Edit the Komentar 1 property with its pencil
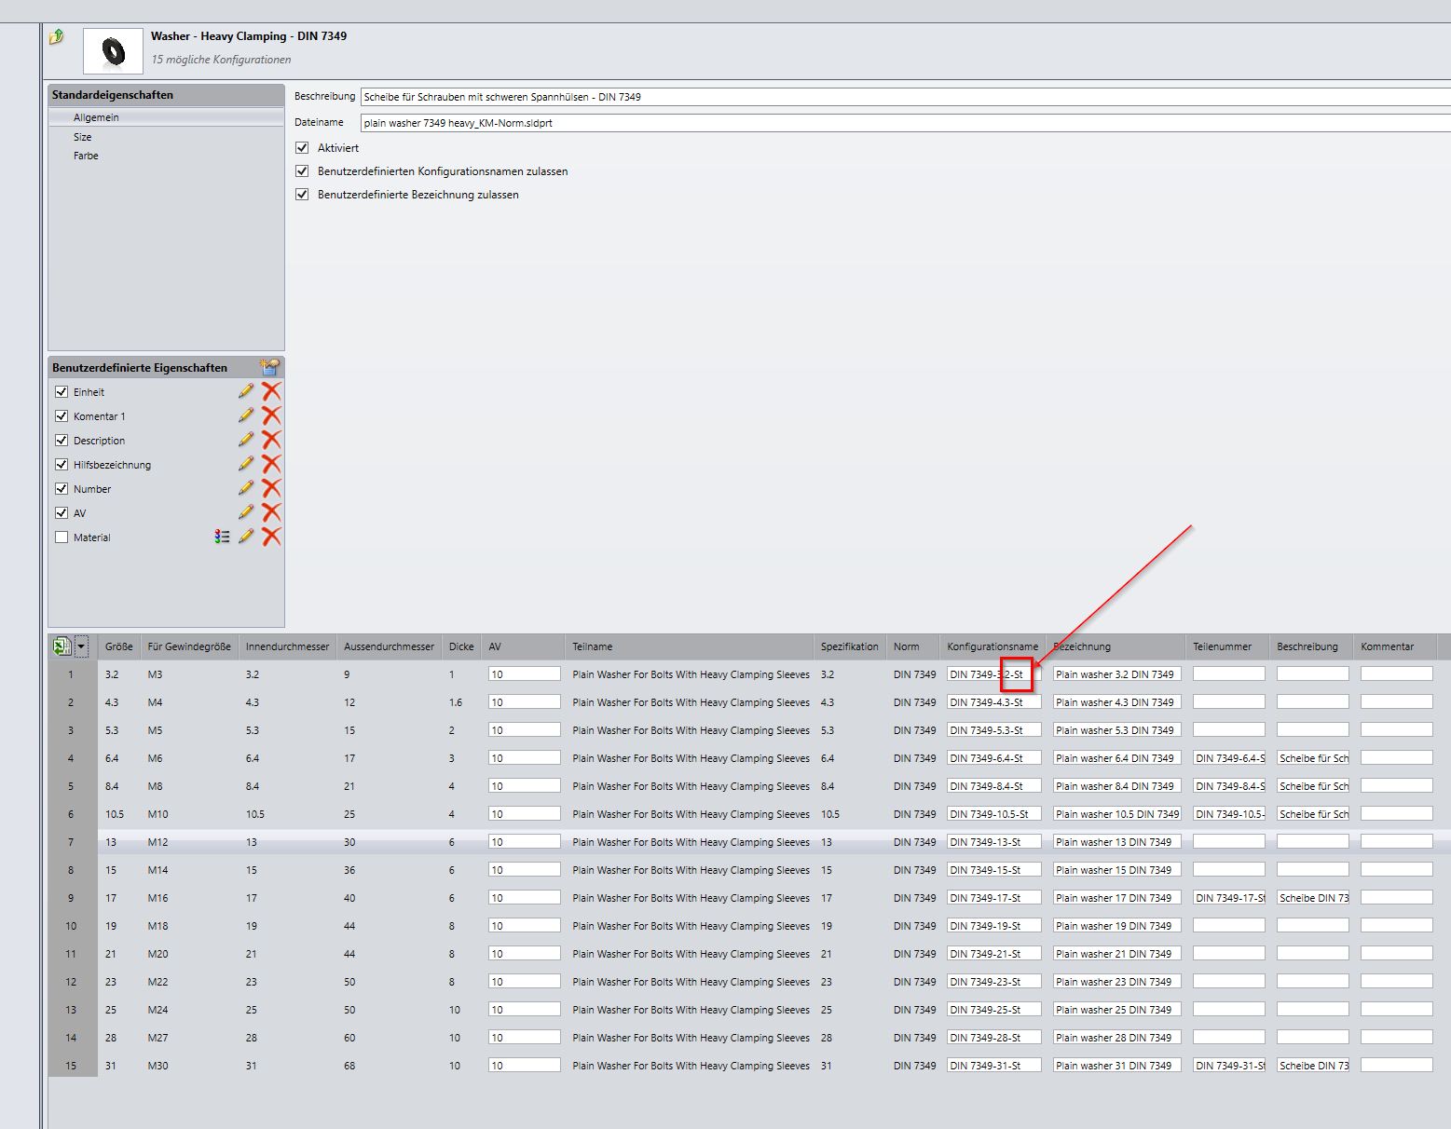Image resolution: width=1451 pixels, height=1129 pixels. [x=246, y=415]
